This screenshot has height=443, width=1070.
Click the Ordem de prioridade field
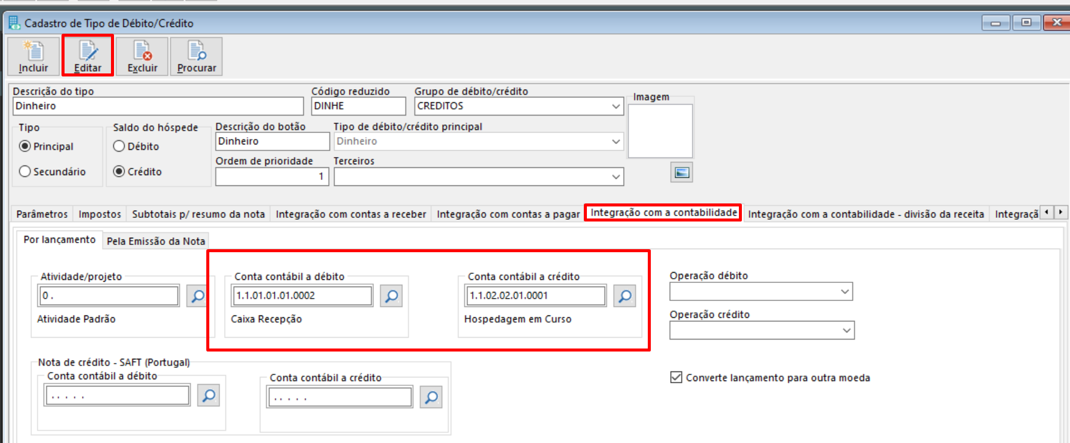(x=272, y=176)
